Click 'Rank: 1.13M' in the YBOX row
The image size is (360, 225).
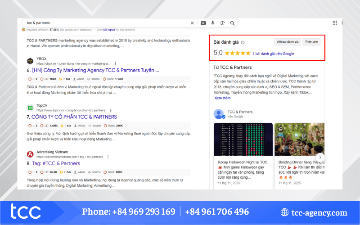pos(113,79)
